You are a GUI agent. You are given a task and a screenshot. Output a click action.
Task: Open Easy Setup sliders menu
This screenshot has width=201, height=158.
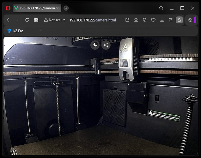click(x=171, y=20)
